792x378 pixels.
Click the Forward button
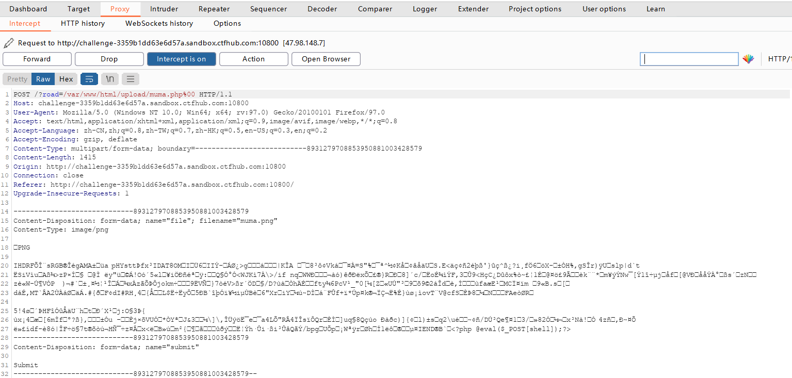tap(37, 59)
